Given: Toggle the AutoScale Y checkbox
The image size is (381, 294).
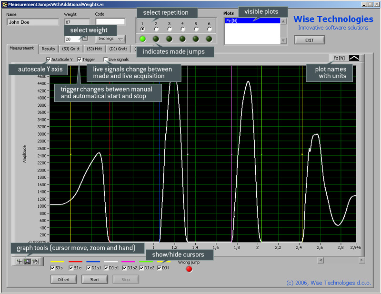Looking at the screenshot, I should tap(49, 60).
